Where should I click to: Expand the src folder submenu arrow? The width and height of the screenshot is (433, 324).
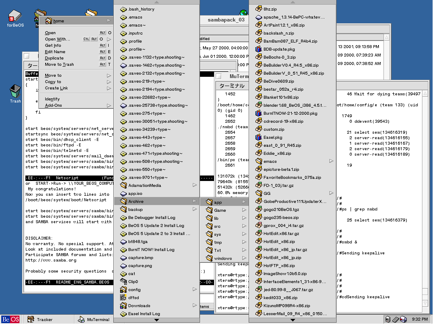coord(244,226)
